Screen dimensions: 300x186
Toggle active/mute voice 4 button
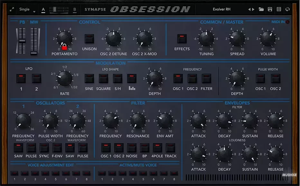coord(133,173)
